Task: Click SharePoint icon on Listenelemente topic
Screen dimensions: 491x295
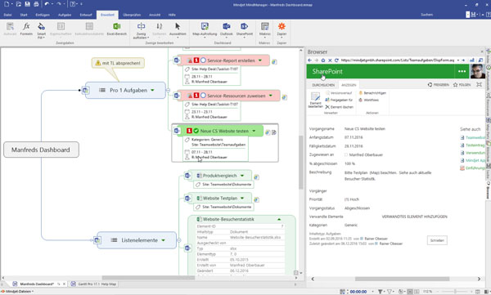Action: point(97,240)
